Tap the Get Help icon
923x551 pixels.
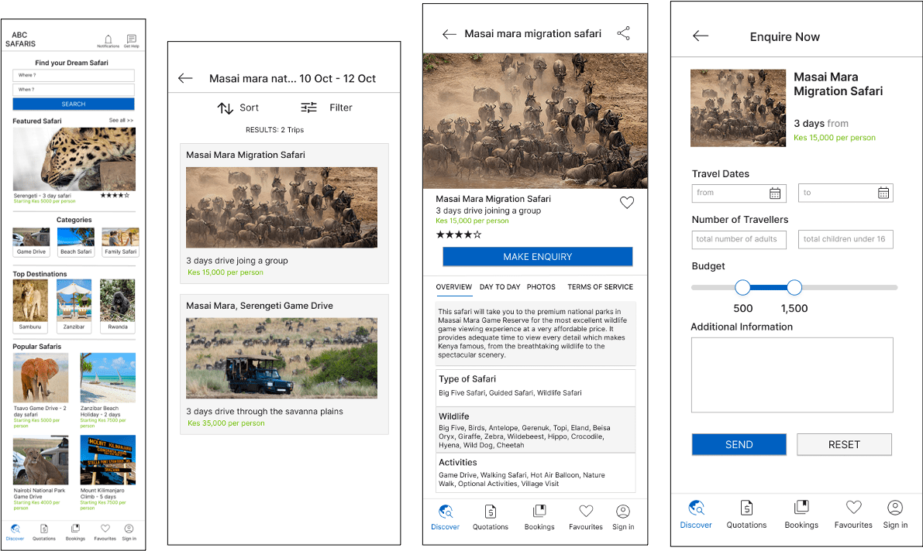(131, 39)
